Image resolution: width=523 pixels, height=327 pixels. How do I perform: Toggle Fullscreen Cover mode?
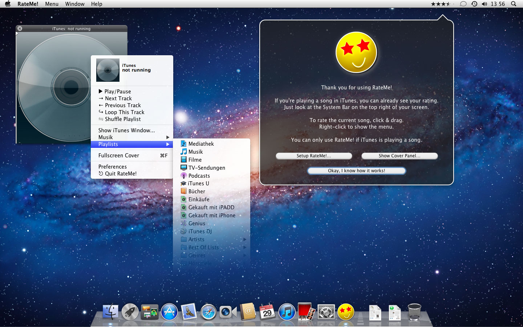(132, 156)
